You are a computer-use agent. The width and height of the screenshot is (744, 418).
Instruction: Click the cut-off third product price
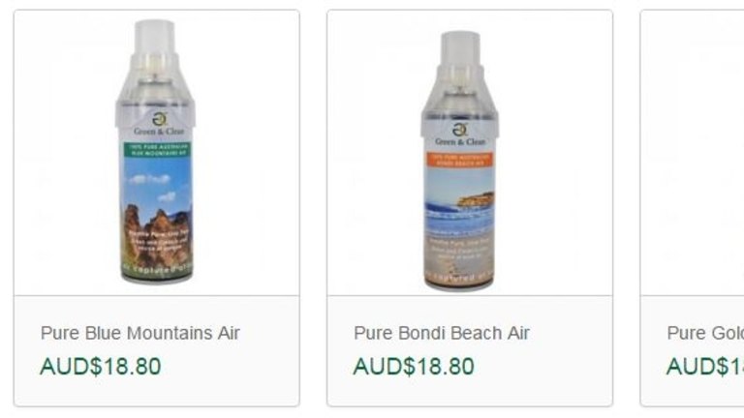pyautogui.click(x=705, y=367)
